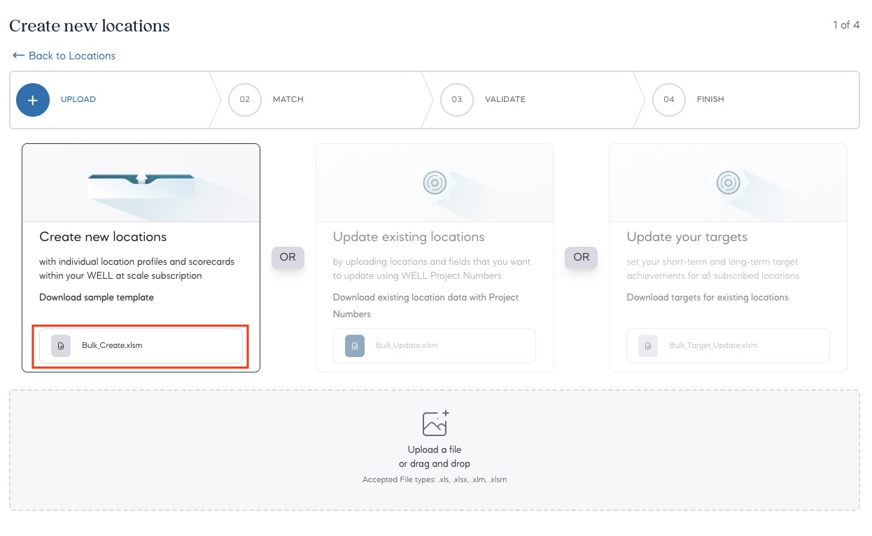The width and height of the screenshot is (872, 536).
Task: Click the target icon on Update existing locations
Action: click(x=435, y=183)
